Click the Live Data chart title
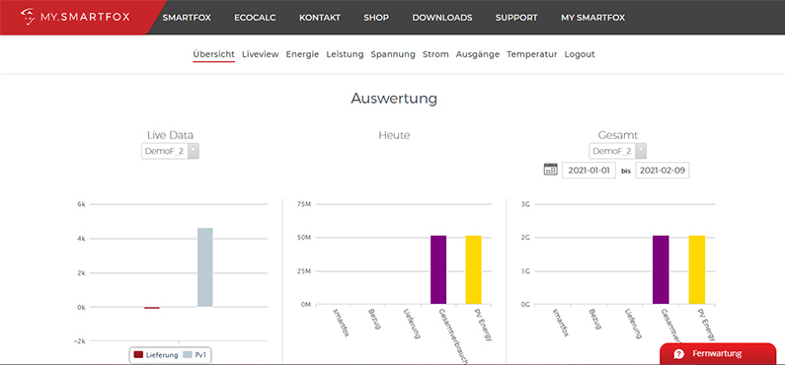This screenshot has width=785, height=365. pos(170,135)
